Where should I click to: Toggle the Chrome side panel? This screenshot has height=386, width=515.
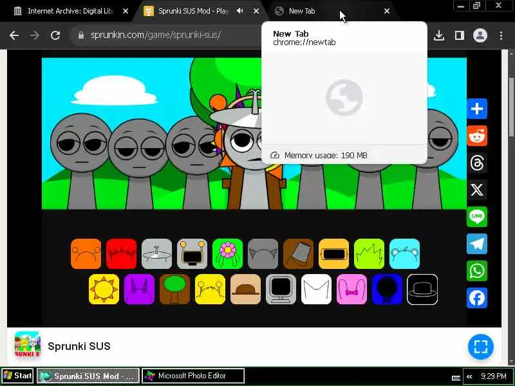click(x=460, y=35)
